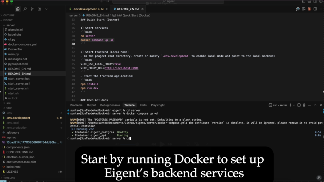The width and height of the screenshot is (324, 182).
Task: Expand the OUTLINE section
Action: click(9, 15)
